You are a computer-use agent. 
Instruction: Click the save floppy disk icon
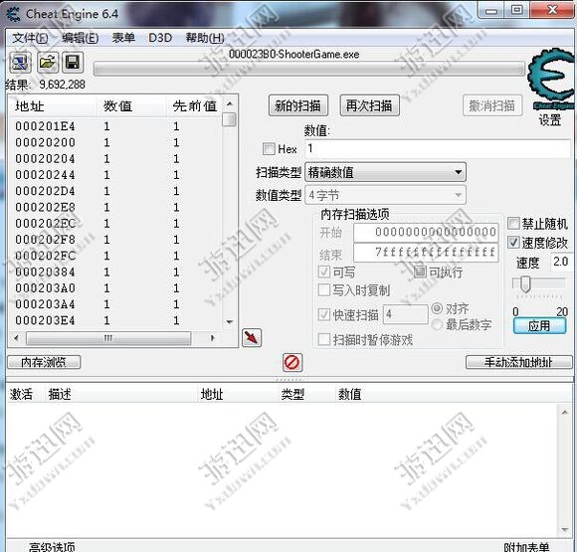coord(73,63)
